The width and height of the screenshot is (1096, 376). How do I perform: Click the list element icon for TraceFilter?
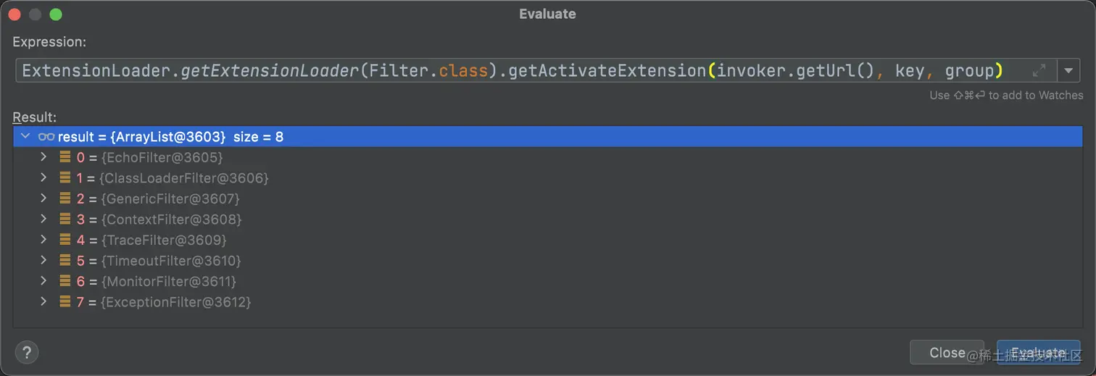tap(65, 239)
